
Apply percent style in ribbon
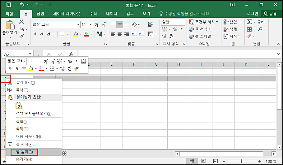point(175,29)
